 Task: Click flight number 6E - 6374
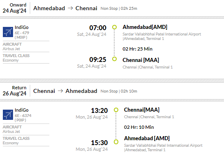(23, 116)
